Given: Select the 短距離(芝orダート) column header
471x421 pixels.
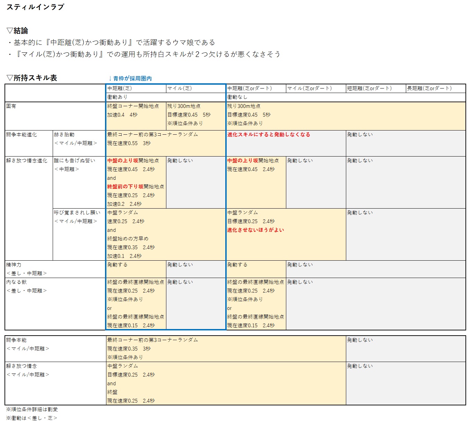Looking at the screenshot, I should (x=369, y=88).
